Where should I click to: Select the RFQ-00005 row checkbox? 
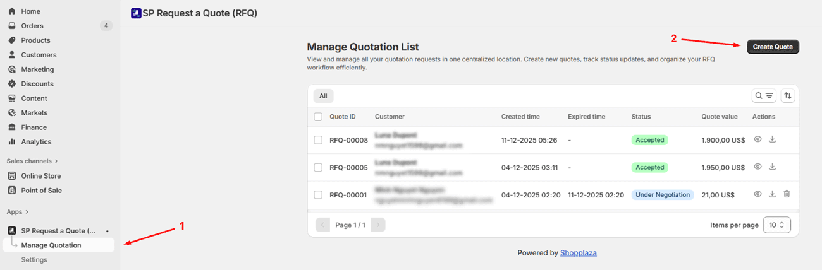(x=318, y=168)
